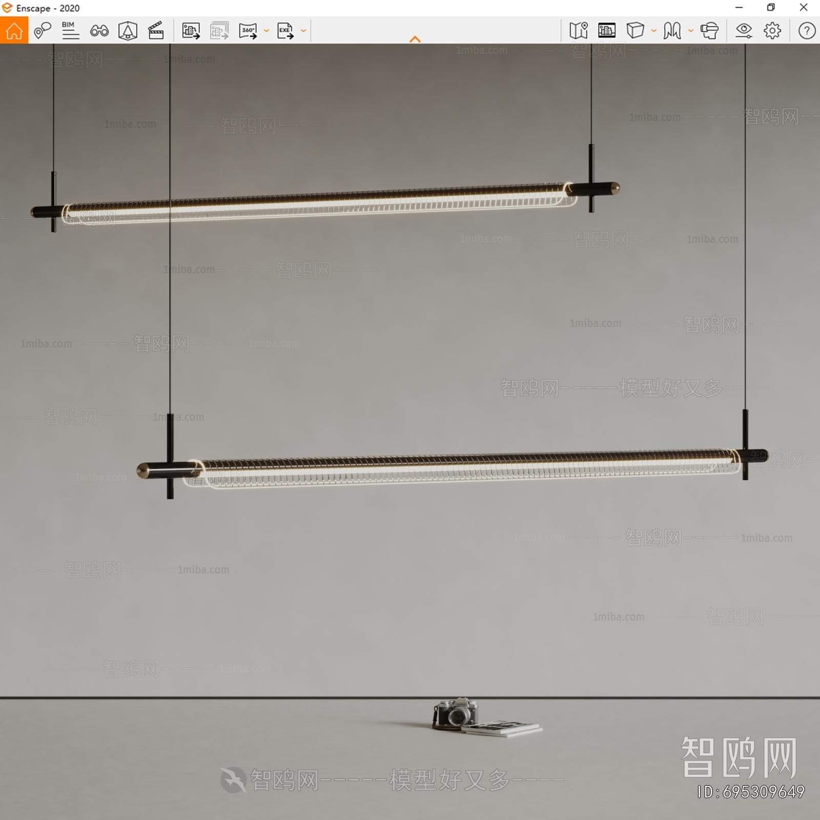Collapse the toolbar with orange chevron
The height and width of the screenshot is (820, 820).
click(x=415, y=39)
